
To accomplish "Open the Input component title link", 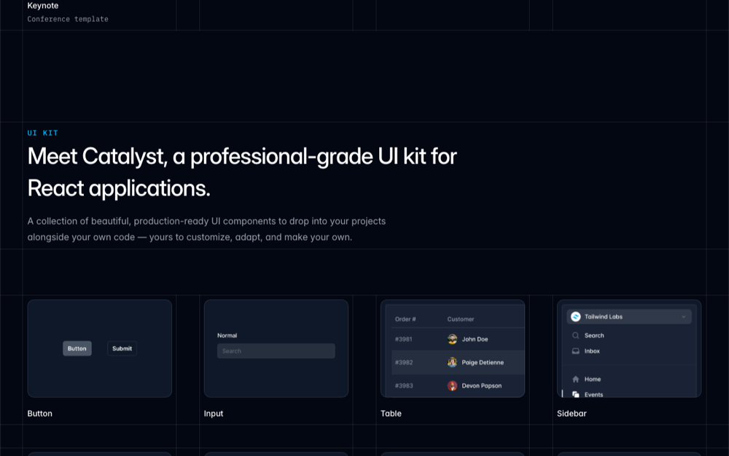I will click(x=214, y=414).
